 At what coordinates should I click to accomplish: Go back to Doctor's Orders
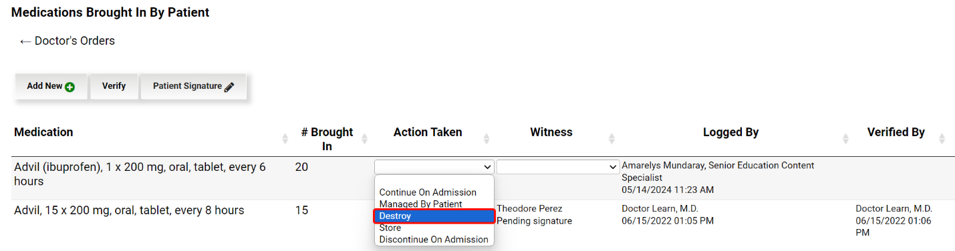tap(67, 41)
